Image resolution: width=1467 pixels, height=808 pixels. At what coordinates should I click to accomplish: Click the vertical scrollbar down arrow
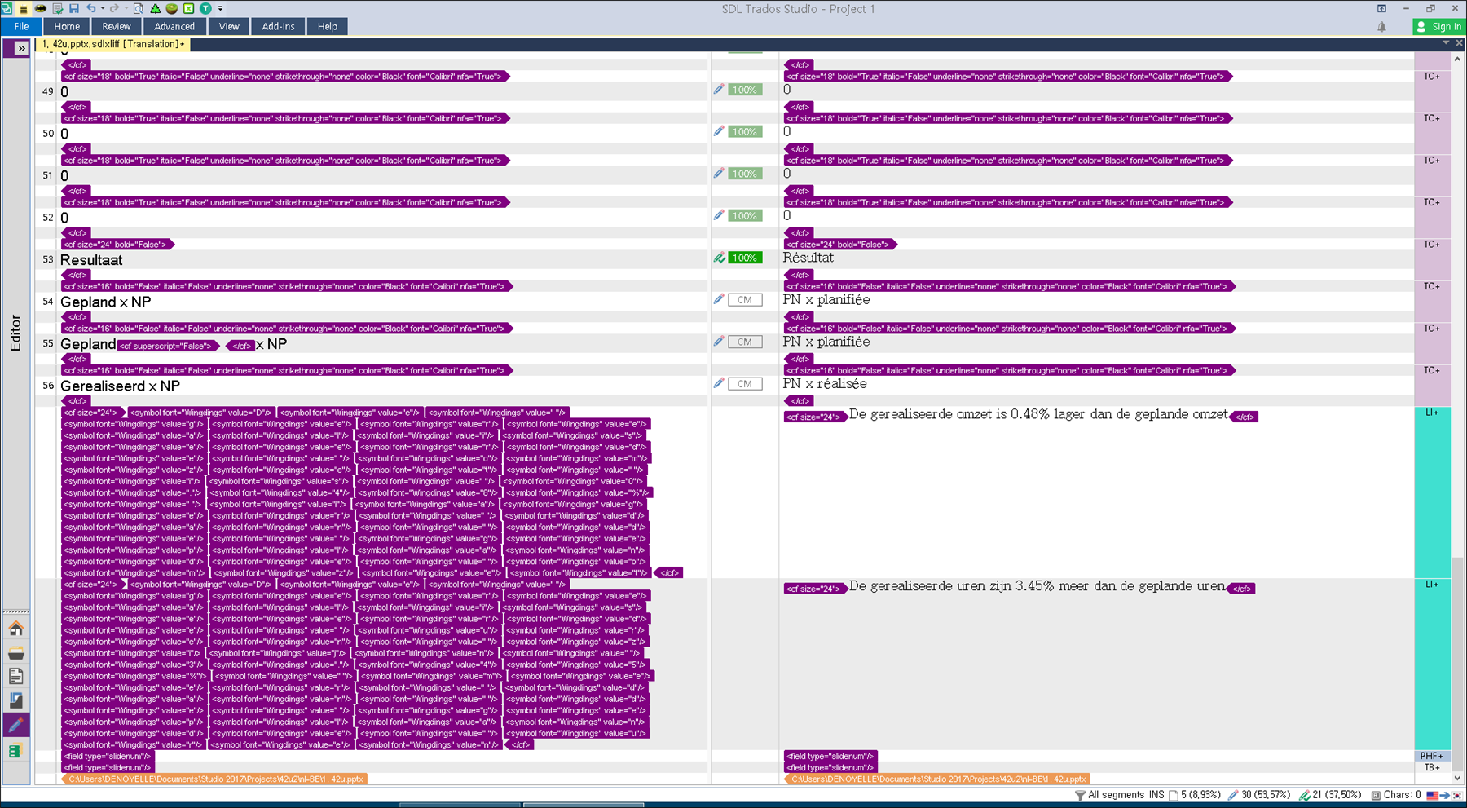[1458, 778]
